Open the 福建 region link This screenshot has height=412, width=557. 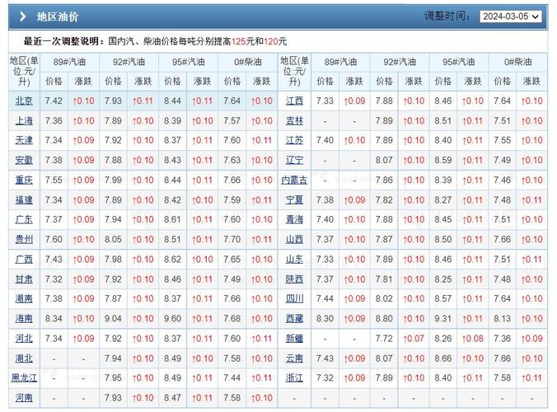24,200
